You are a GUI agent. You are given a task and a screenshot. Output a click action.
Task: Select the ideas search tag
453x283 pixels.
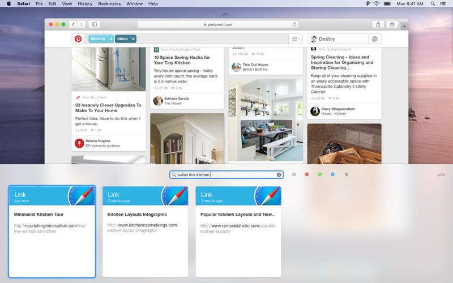pyautogui.click(x=122, y=38)
